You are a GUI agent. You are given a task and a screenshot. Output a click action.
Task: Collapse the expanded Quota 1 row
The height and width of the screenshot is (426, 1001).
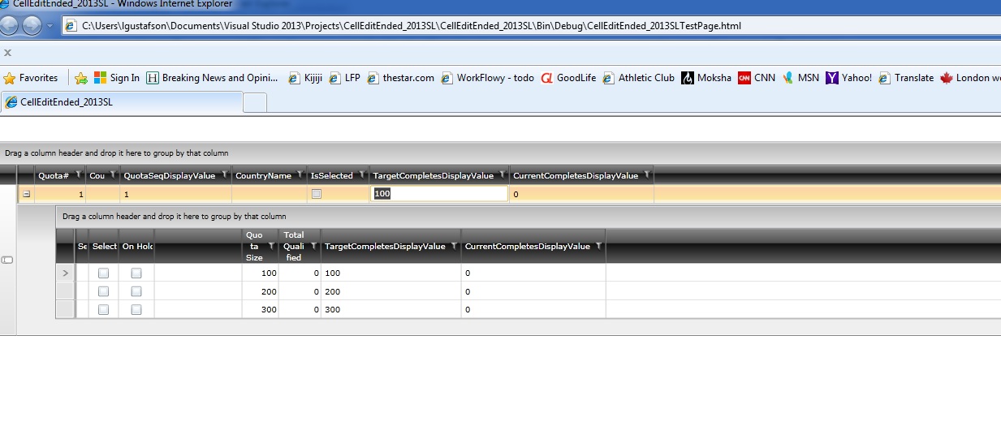pyautogui.click(x=26, y=194)
